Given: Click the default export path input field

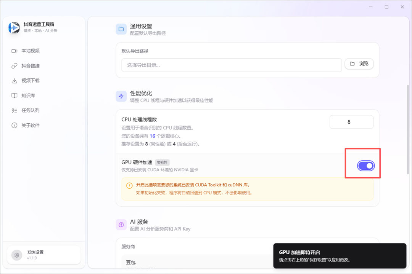Looking at the screenshot, I should [231, 65].
